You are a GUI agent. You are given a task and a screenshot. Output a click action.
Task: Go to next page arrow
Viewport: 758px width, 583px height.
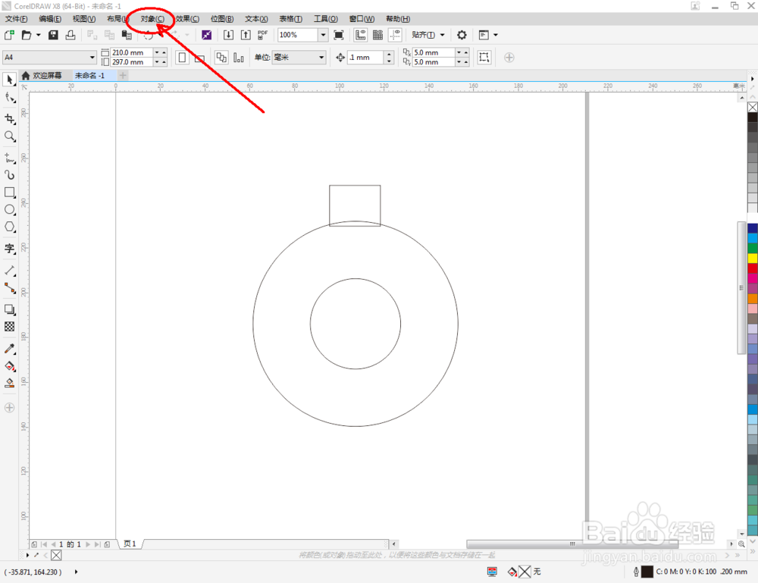88,544
